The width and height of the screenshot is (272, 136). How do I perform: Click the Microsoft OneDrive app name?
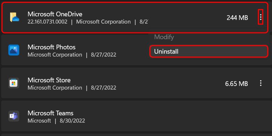click(x=55, y=14)
